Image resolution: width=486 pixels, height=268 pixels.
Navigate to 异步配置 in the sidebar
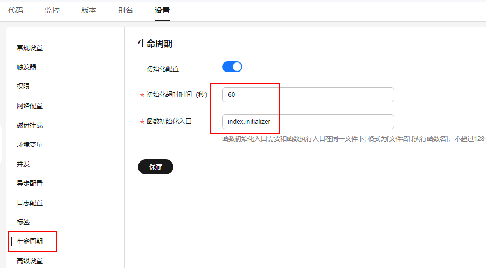point(30,184)
